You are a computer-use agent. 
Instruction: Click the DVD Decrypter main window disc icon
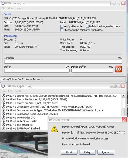(3, 3)
